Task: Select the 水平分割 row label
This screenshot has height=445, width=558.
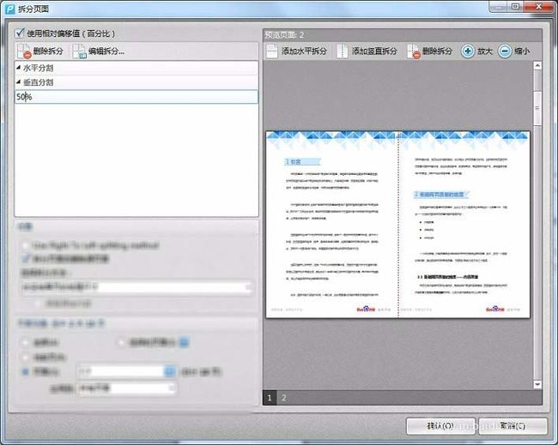Action: coord(39,68)
